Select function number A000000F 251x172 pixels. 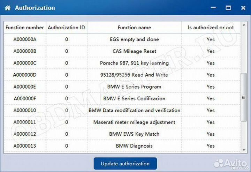coord(25,98)
